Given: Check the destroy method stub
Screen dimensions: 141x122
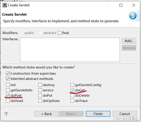Looking at the screenshot, I should (40, 85).
